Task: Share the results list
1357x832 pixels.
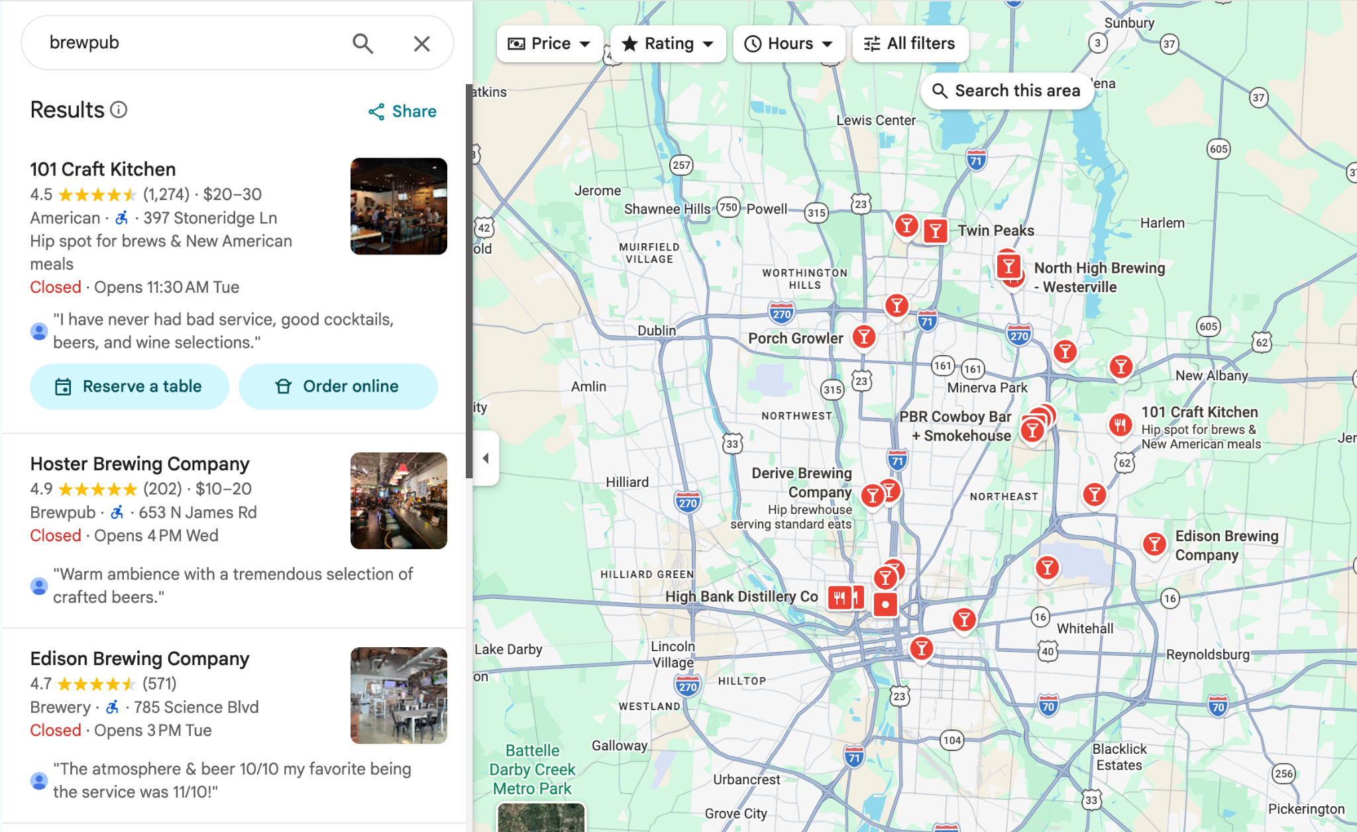Action: coord(402,111)
